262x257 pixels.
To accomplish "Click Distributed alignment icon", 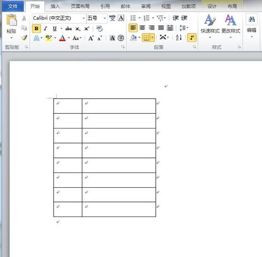I will [x=170, y=28].
